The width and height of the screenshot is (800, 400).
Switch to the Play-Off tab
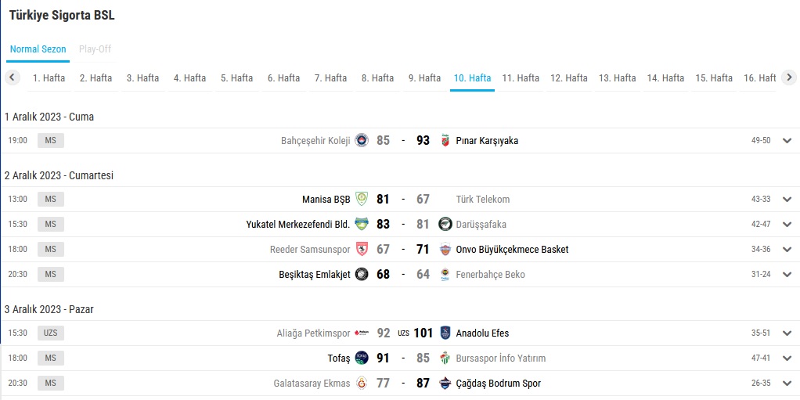pyautogui.click(x=95, y=49)
